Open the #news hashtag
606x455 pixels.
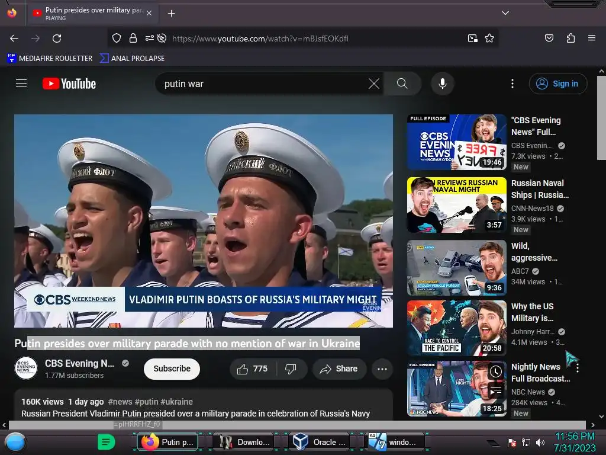coord(120,402)
